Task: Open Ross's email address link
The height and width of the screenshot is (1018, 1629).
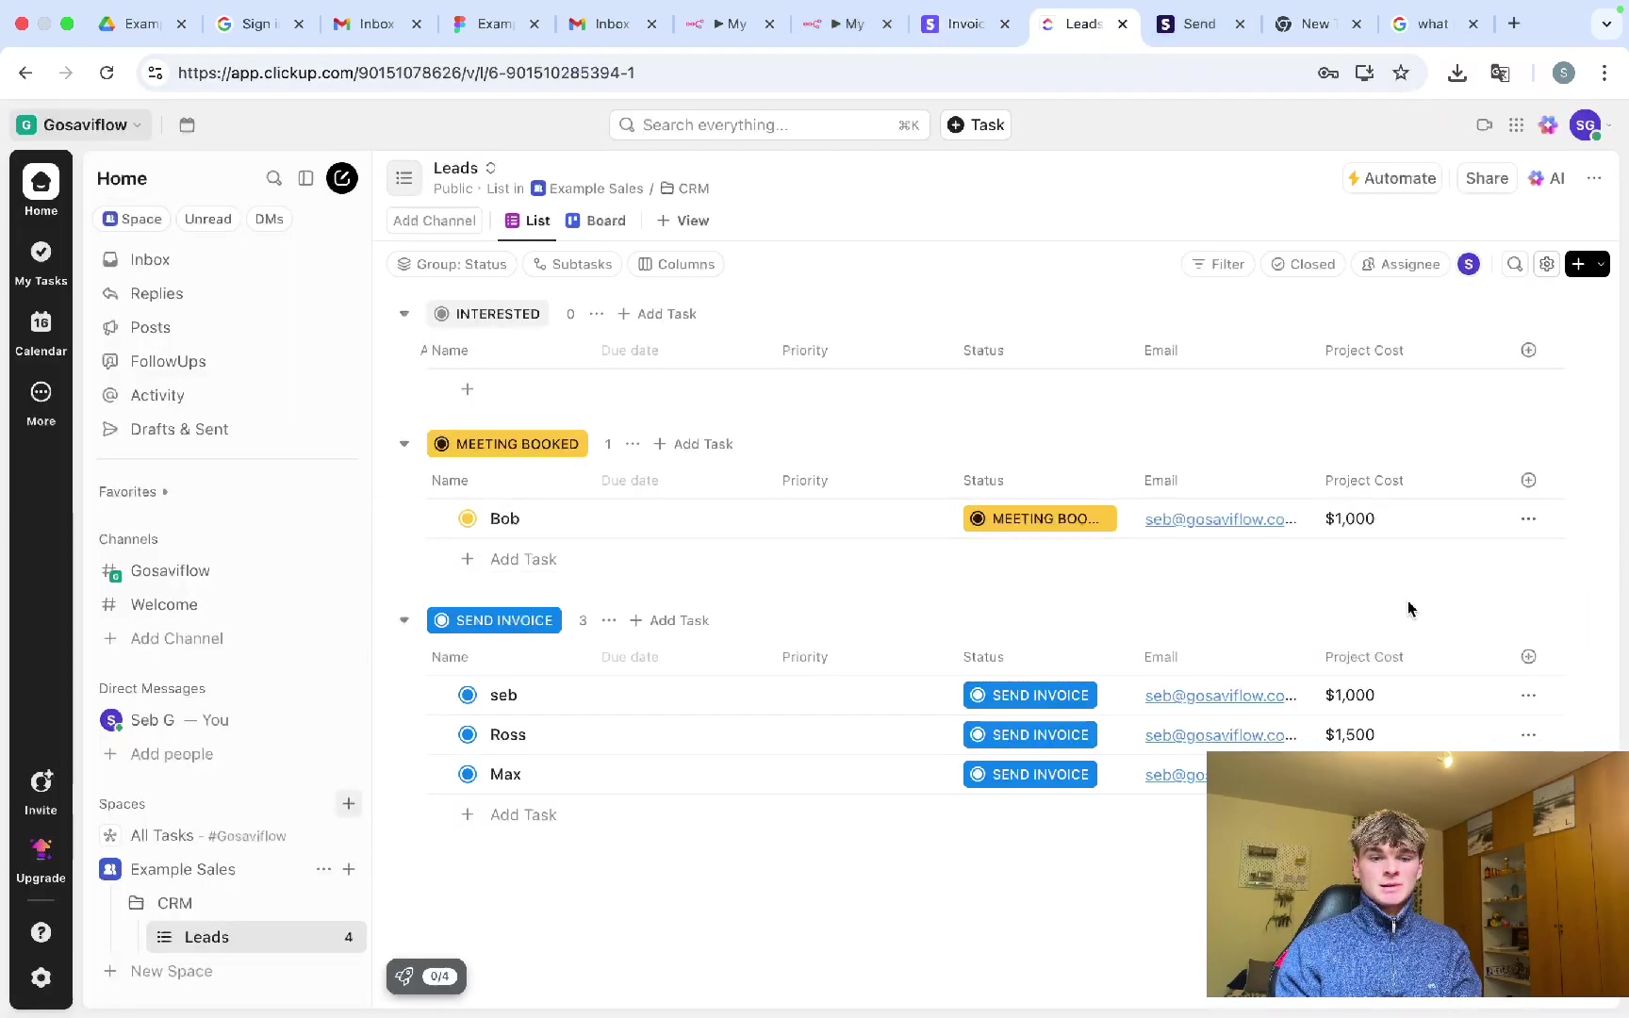Action: click(1220, 735)
